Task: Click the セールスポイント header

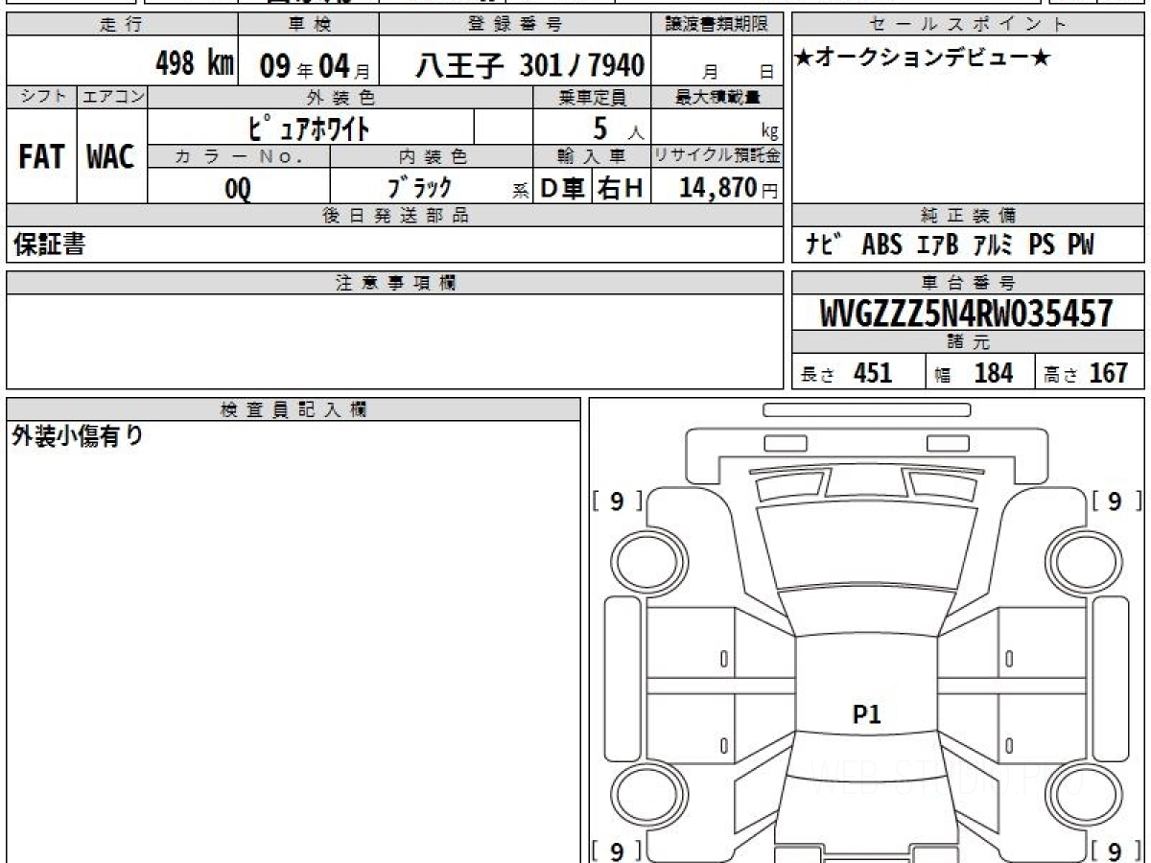Action: (x=969, y=25)
